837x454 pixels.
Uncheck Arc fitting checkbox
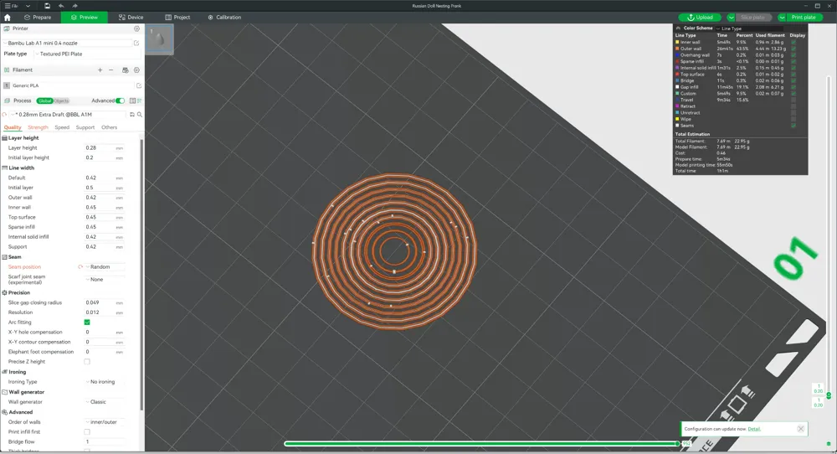87,322
